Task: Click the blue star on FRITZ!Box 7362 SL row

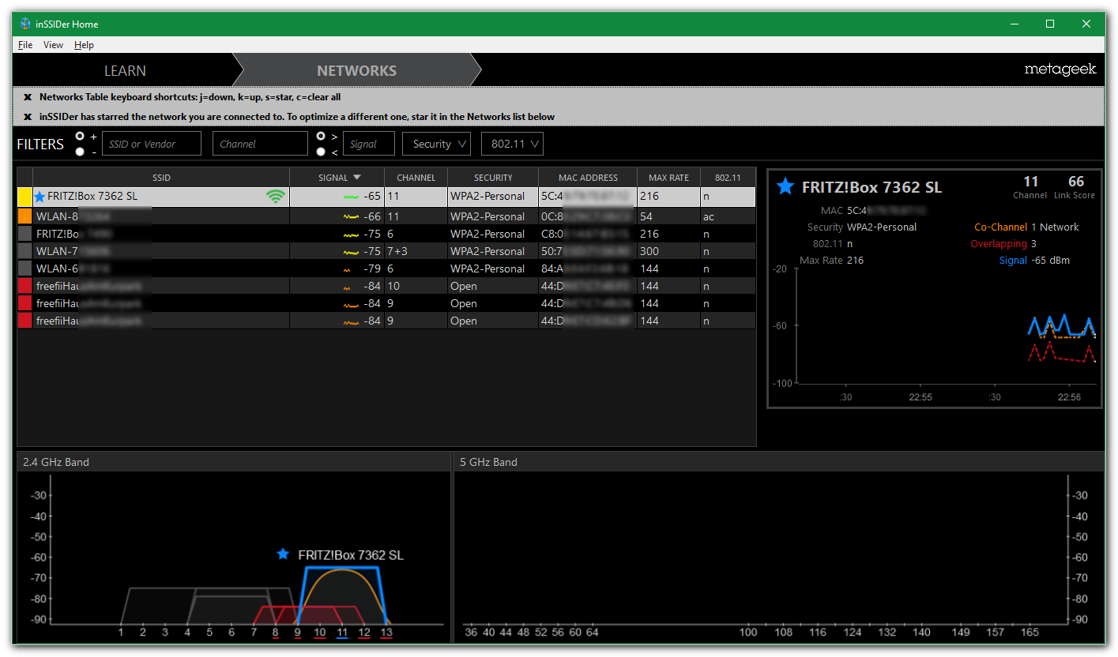Action: [x=40, y=197]
